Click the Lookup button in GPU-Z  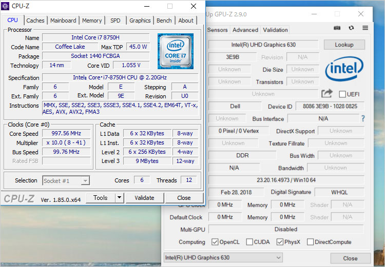344,45
